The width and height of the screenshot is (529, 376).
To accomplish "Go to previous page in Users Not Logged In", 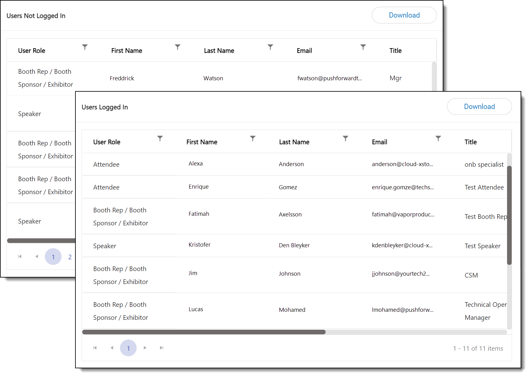I will click(x=36, y=257).
